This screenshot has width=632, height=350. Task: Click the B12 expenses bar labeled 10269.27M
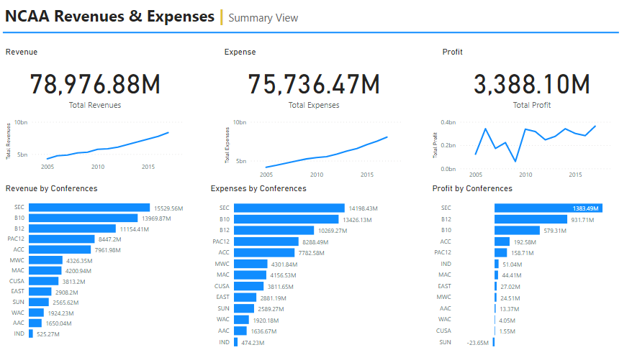tap(274, 230)
